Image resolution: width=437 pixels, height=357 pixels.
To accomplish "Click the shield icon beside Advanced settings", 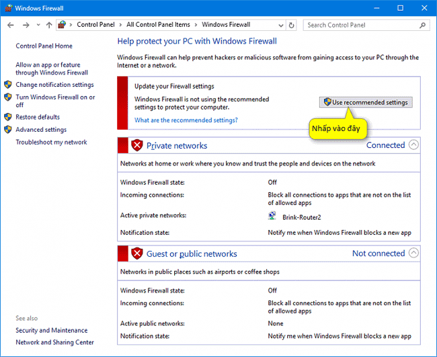I will [x=8, y=129].
